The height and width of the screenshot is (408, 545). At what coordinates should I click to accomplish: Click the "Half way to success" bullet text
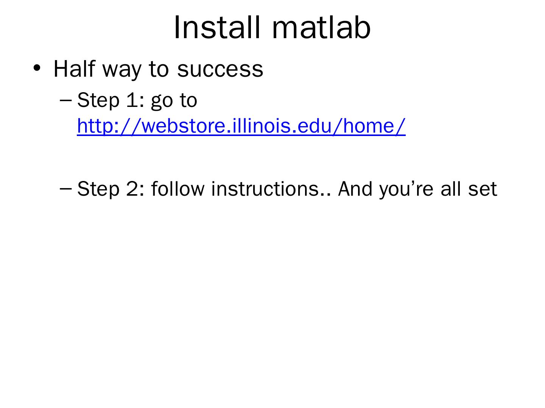(158, 69)
